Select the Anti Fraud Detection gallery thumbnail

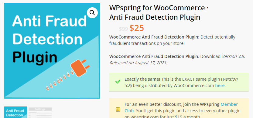16,112
